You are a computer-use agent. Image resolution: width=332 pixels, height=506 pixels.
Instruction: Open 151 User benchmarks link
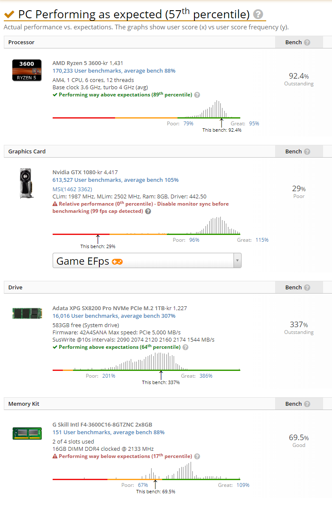pos(108,432)
